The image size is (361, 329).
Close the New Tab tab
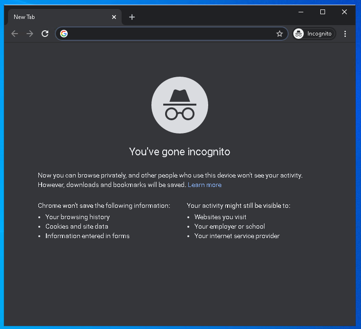(114, 17)
